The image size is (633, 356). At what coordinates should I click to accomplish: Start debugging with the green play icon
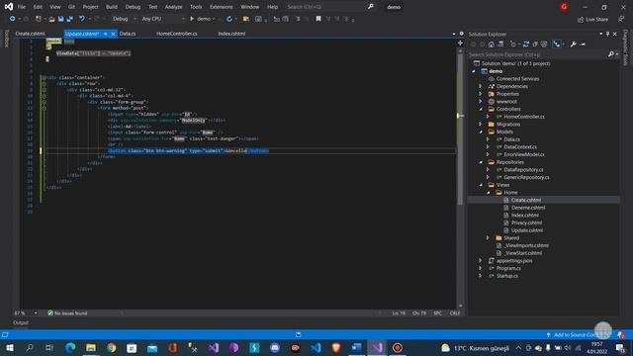(x=192, y=19)
